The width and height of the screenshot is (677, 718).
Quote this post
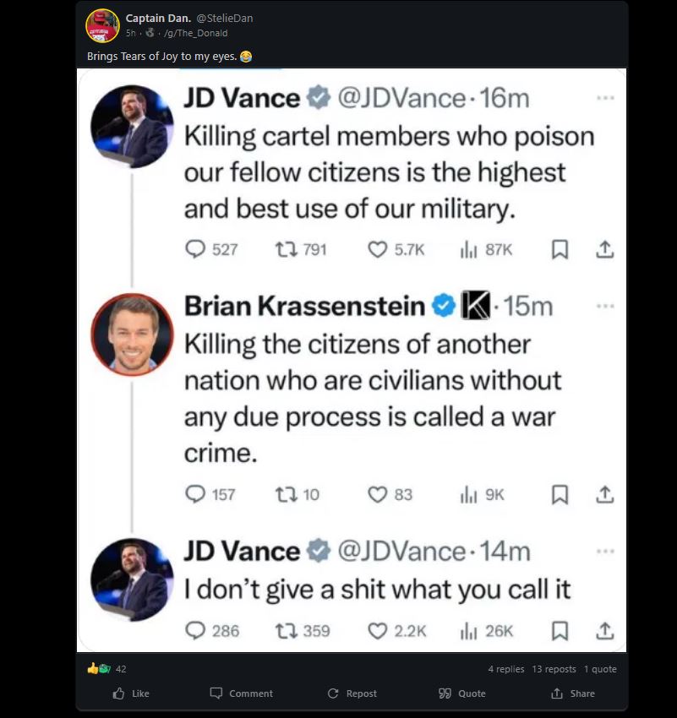(461, 694)
